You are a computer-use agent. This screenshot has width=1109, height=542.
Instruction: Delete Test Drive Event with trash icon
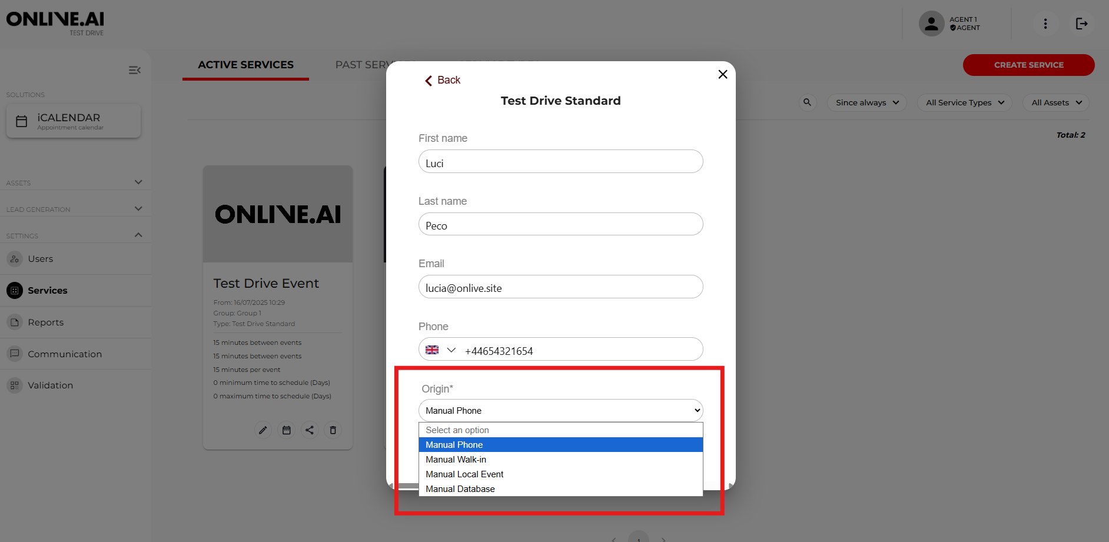point(333,430)
